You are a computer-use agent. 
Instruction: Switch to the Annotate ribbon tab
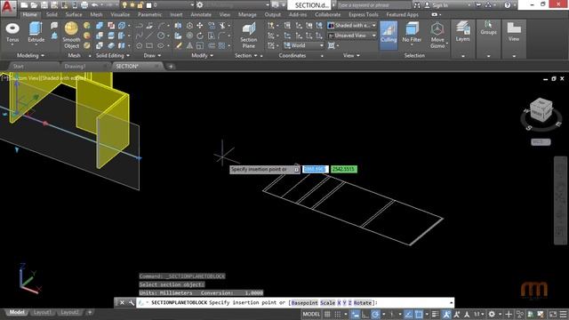coord(201,14)
